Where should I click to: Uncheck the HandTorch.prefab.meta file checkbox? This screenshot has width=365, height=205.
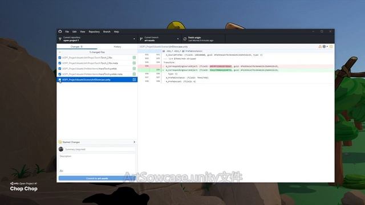(60, 74)
